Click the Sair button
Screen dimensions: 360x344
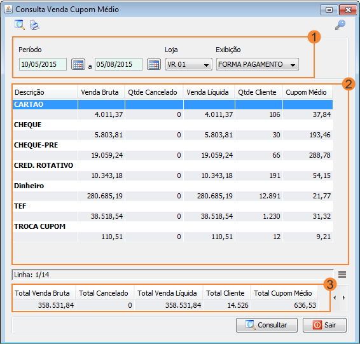coord(324,325)
